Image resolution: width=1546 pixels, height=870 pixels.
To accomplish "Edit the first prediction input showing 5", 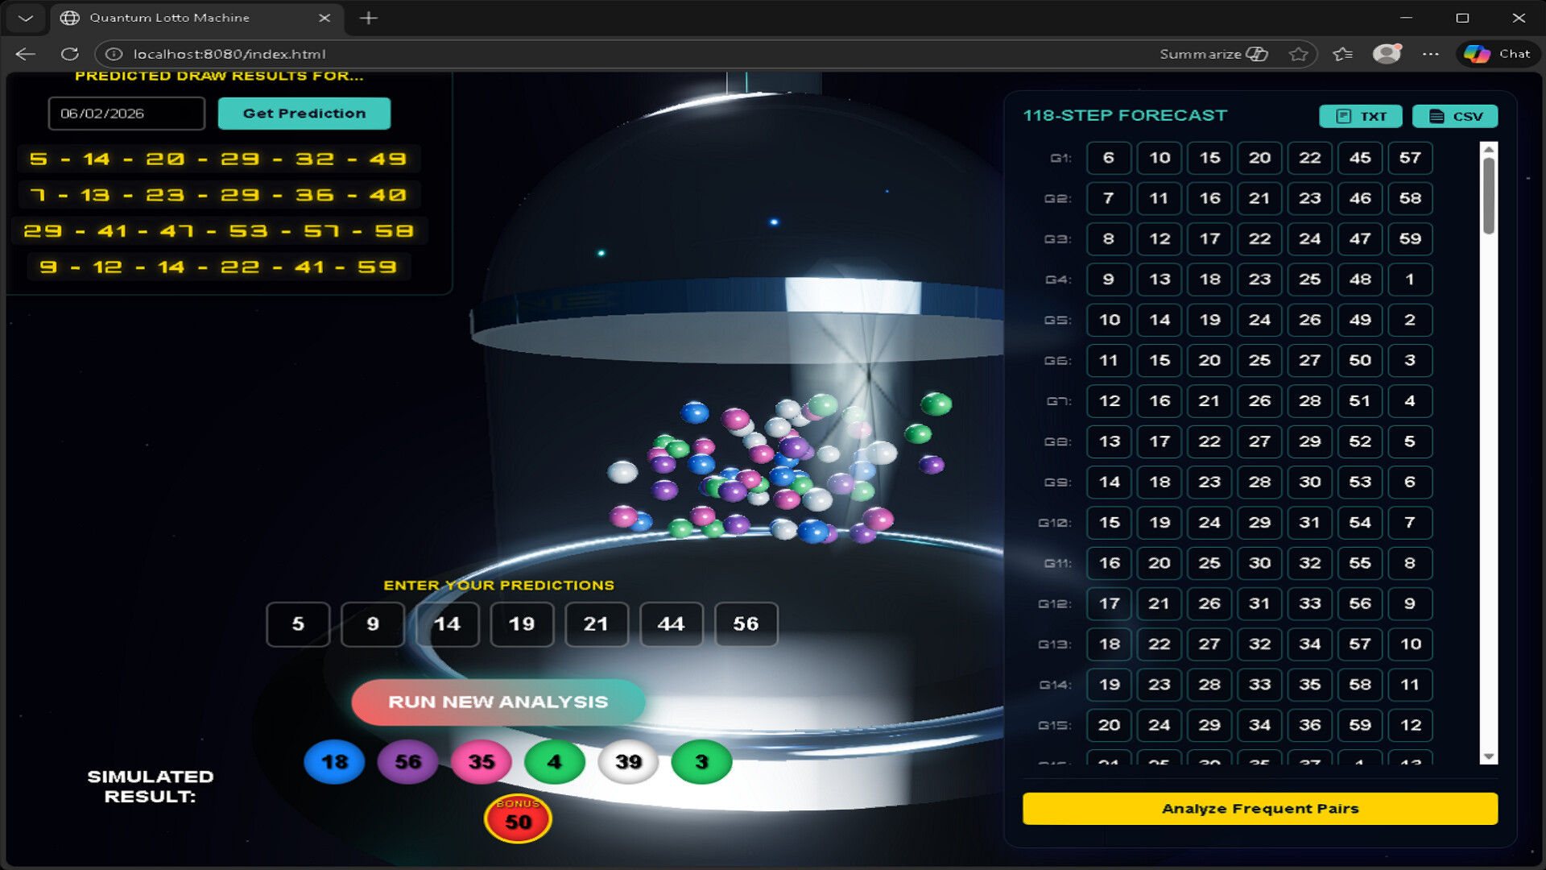I will (298, 623).
